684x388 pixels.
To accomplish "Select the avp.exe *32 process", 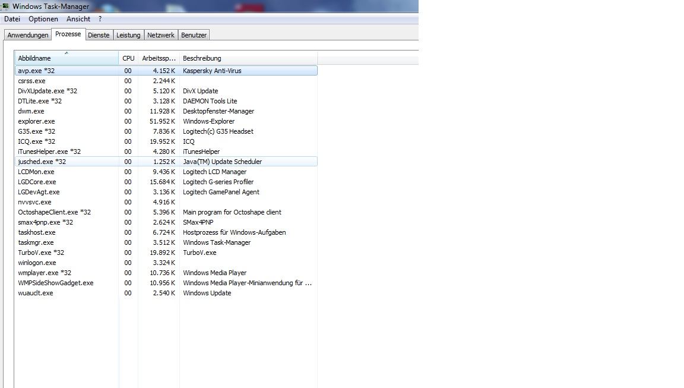I will pyautogui.click(x=166, y=70).
